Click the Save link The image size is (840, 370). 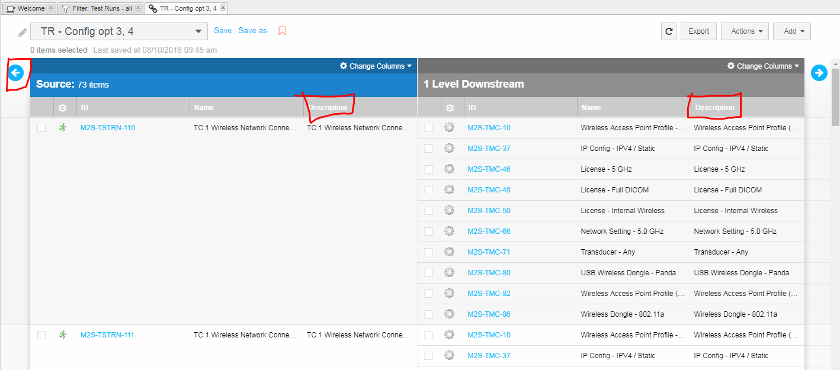pyautogui.click(x=223, y=30)
